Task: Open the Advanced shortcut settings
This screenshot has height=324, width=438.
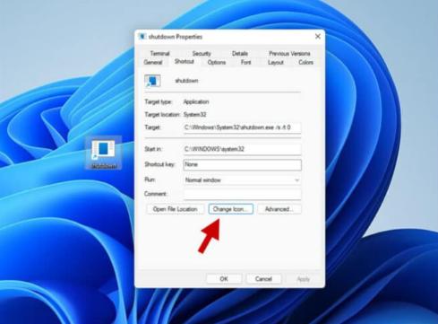Action: (279, 209)
